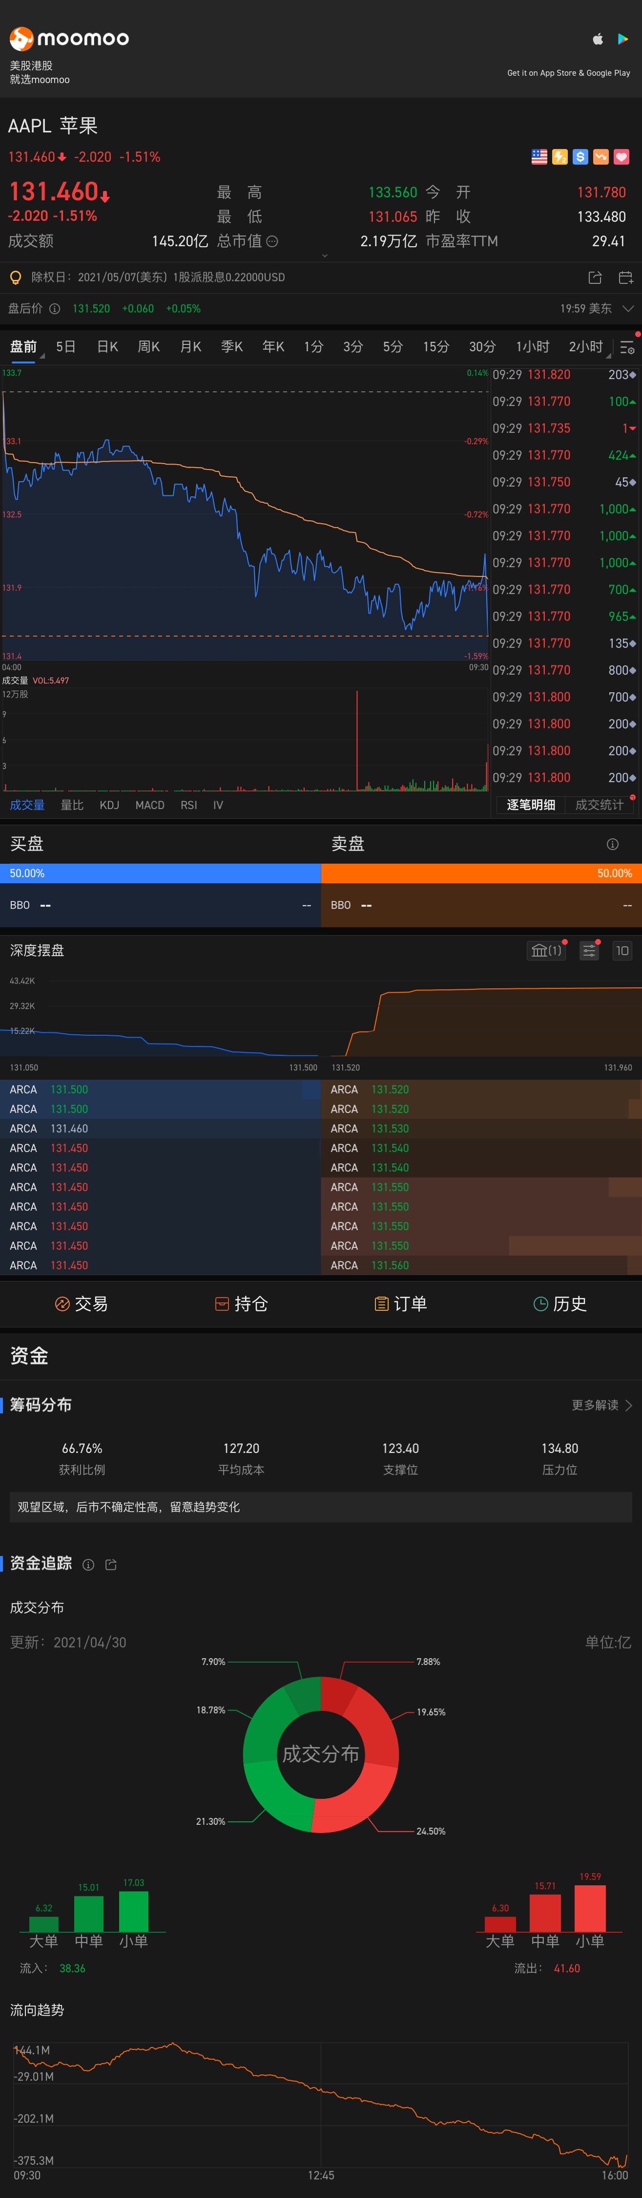The width and height of the screenshot is (642, 2198).
Task: Click info icon next to 总市值
Action: [x=272, y=241]
